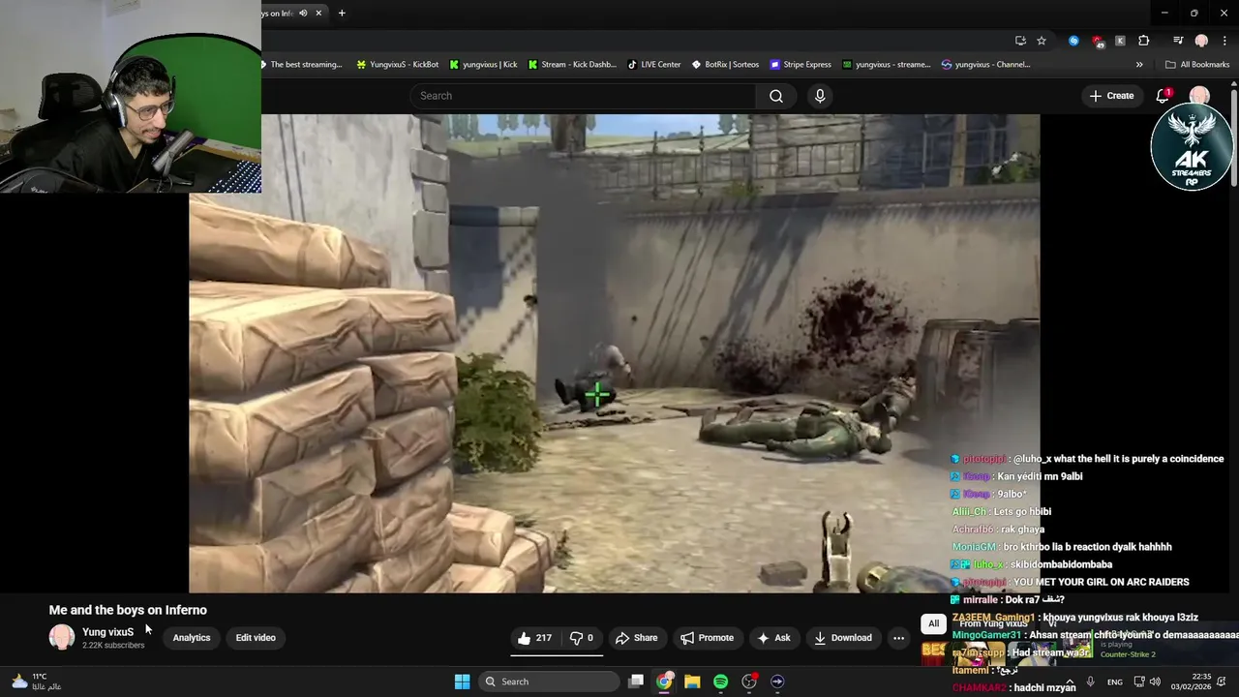Like the video with thumbs-up
This screenshot has height=697, width=1239.
(x=535, y=638)
